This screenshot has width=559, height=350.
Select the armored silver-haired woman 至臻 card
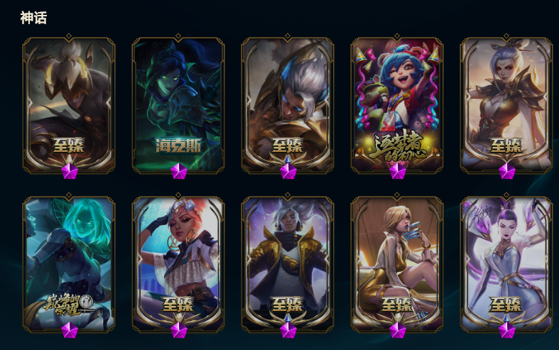click(x=506, y=104)
